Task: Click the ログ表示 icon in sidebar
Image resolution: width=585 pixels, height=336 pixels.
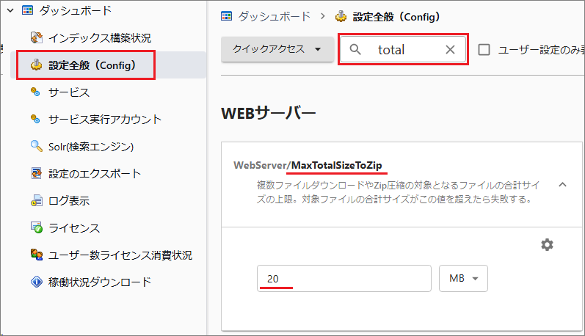Action: click(x=36, y=200)
